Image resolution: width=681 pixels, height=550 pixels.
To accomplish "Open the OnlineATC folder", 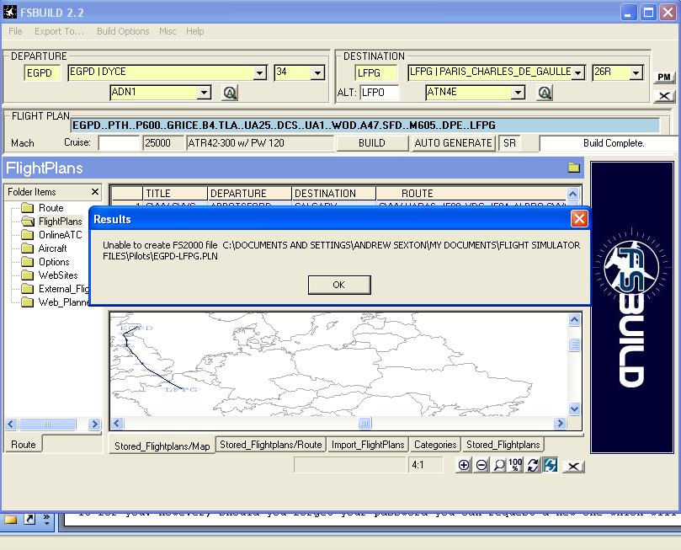I will [52, 235].
